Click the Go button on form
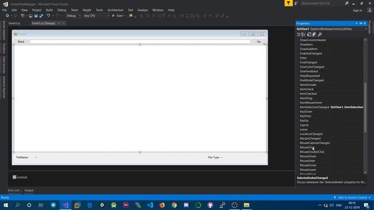The width and height of the screenshot is (374, 210). click(259, 41)
